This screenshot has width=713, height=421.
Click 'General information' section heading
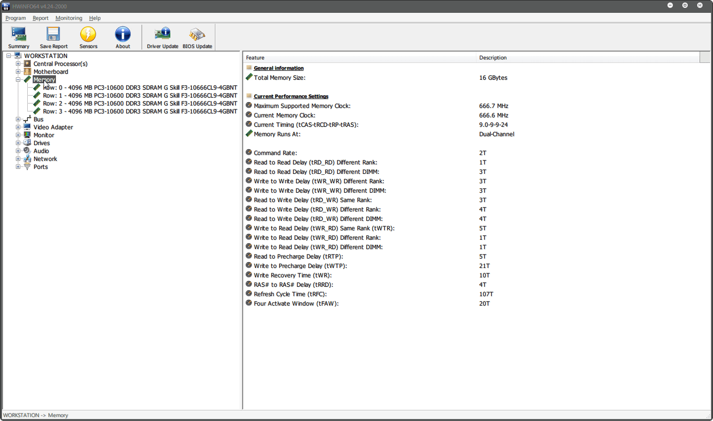point(279,68)
